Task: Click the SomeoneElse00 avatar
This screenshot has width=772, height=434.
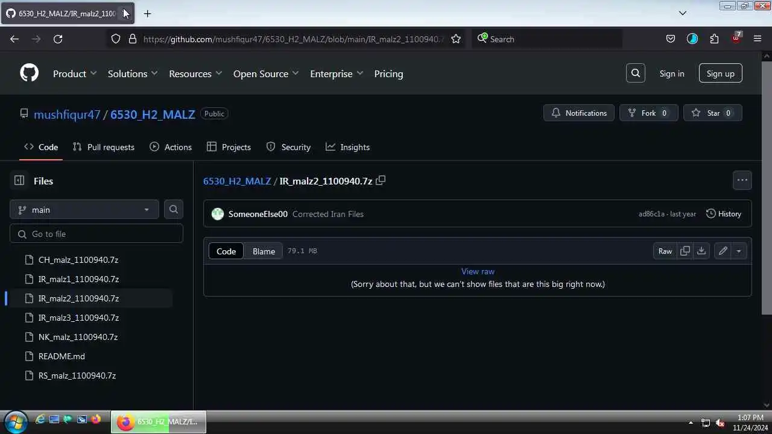Action: point(218,214)
